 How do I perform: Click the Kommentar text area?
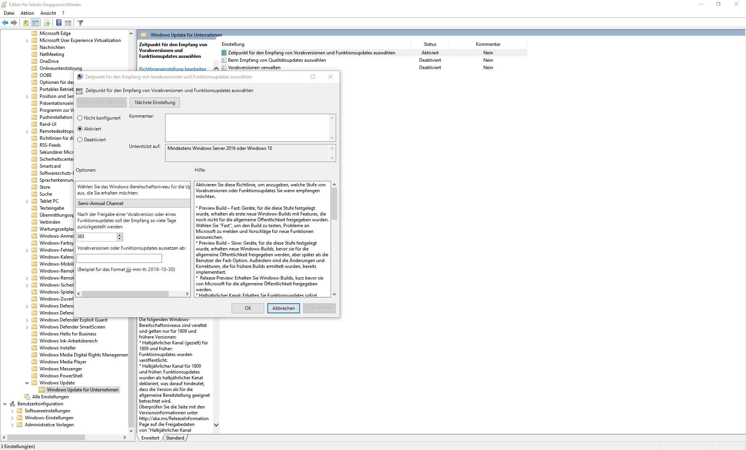(247, 128)
